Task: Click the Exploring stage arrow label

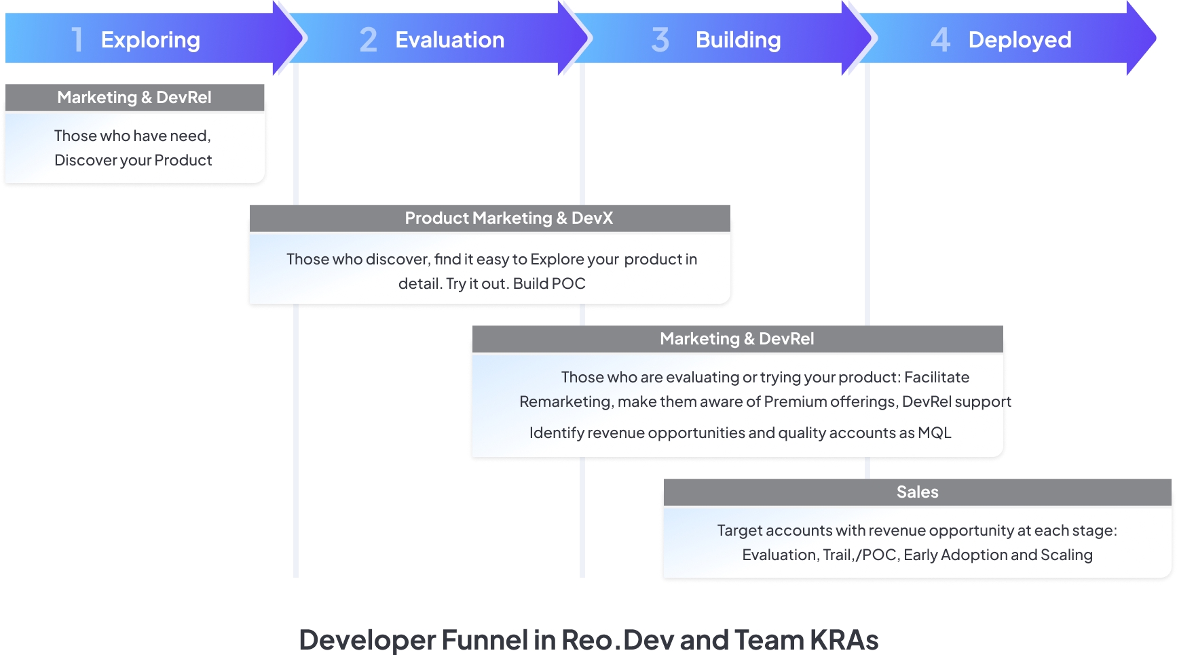Action: tap(150, 40)
